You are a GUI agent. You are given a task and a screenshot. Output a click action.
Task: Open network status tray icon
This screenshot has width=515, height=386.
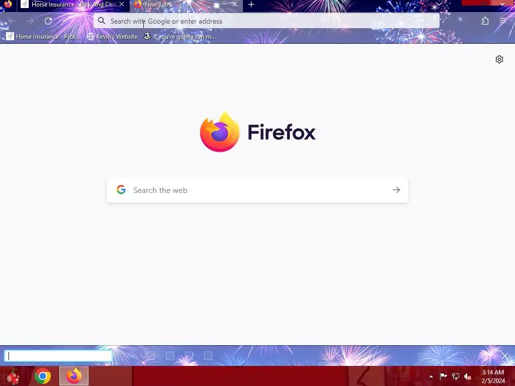click(456, 376)
